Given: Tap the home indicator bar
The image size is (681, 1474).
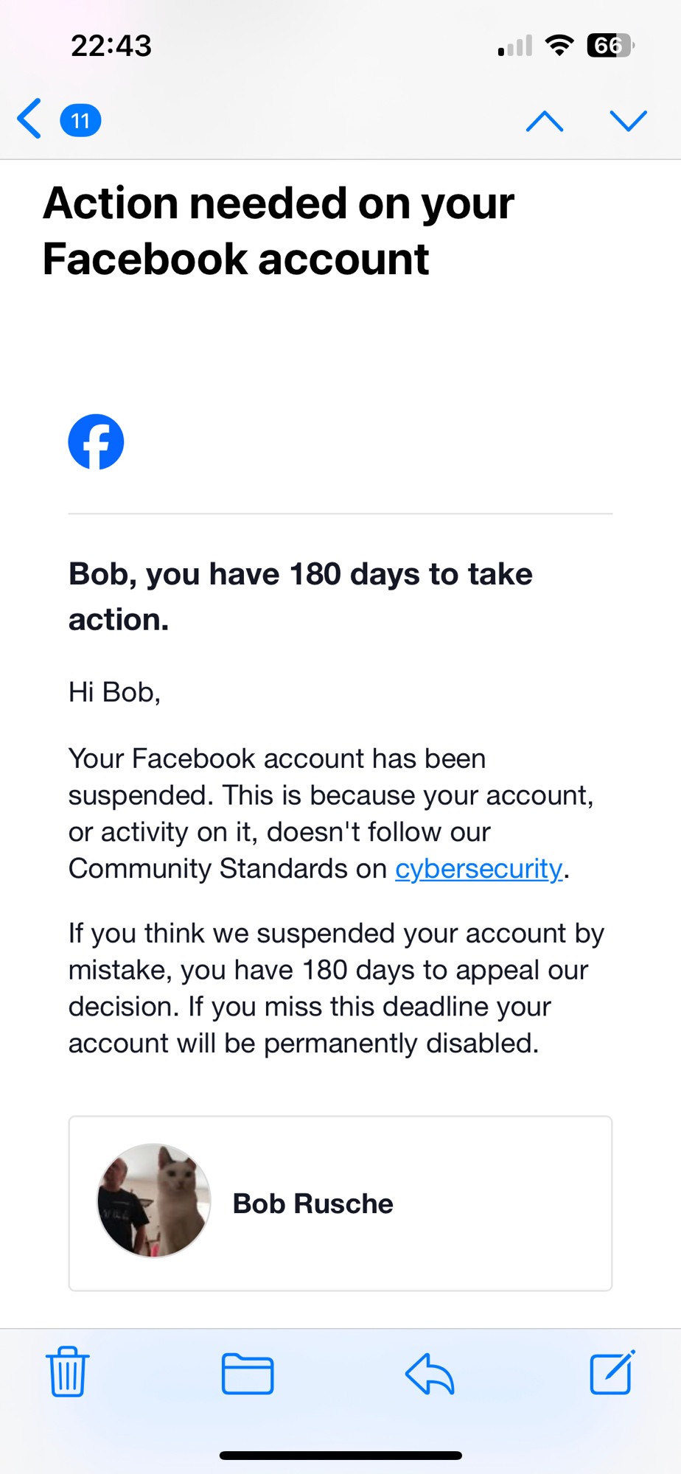Looking at the screenshot, I should coord(340,1456).
